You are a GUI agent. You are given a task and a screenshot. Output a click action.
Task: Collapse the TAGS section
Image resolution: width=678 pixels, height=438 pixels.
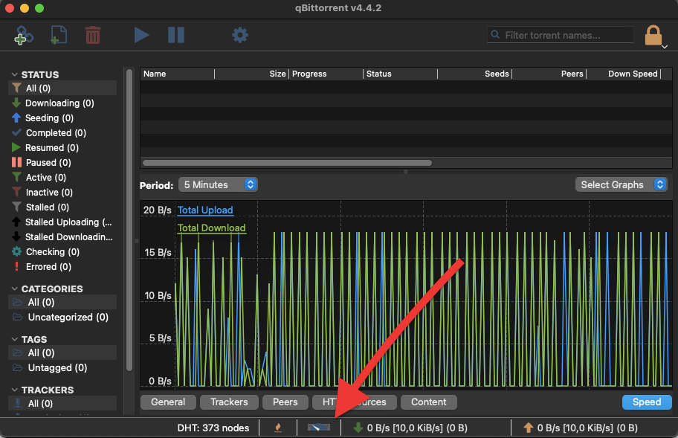click(14, 339)
